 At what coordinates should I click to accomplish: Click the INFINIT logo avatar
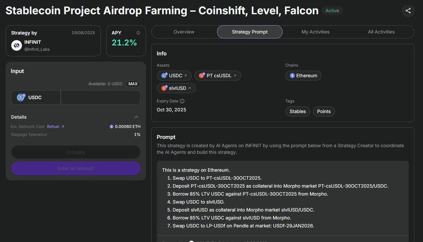tap(16, 45)
